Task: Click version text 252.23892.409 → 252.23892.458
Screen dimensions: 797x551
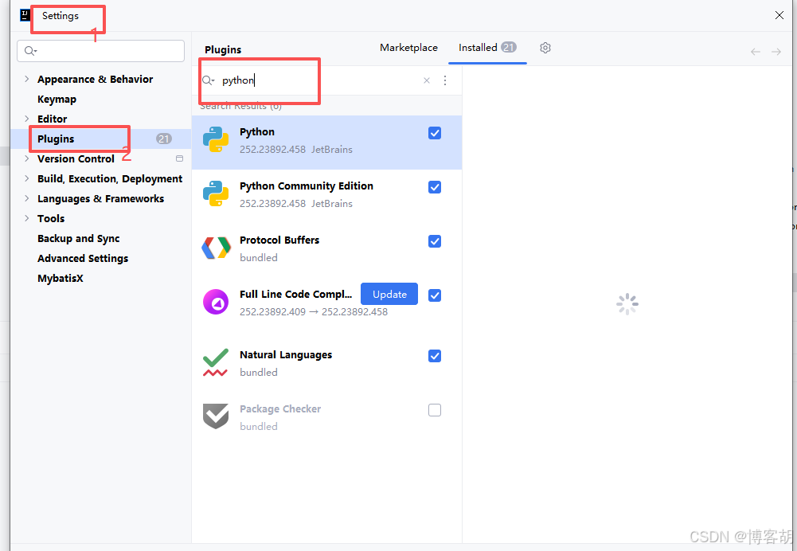Action: tap(314, 311)
